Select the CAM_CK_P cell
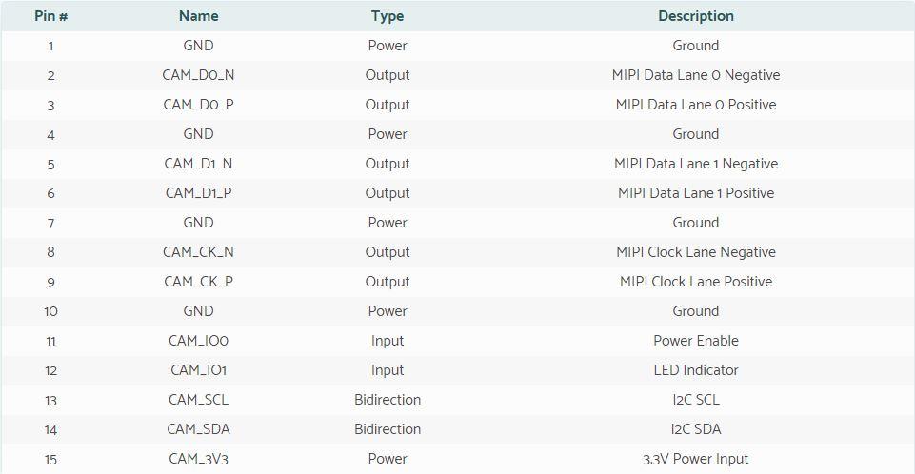 click(198, 282)
